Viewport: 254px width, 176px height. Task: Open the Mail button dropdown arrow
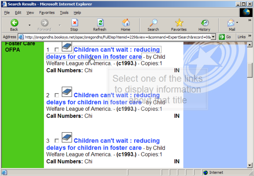tap(237, 22)
